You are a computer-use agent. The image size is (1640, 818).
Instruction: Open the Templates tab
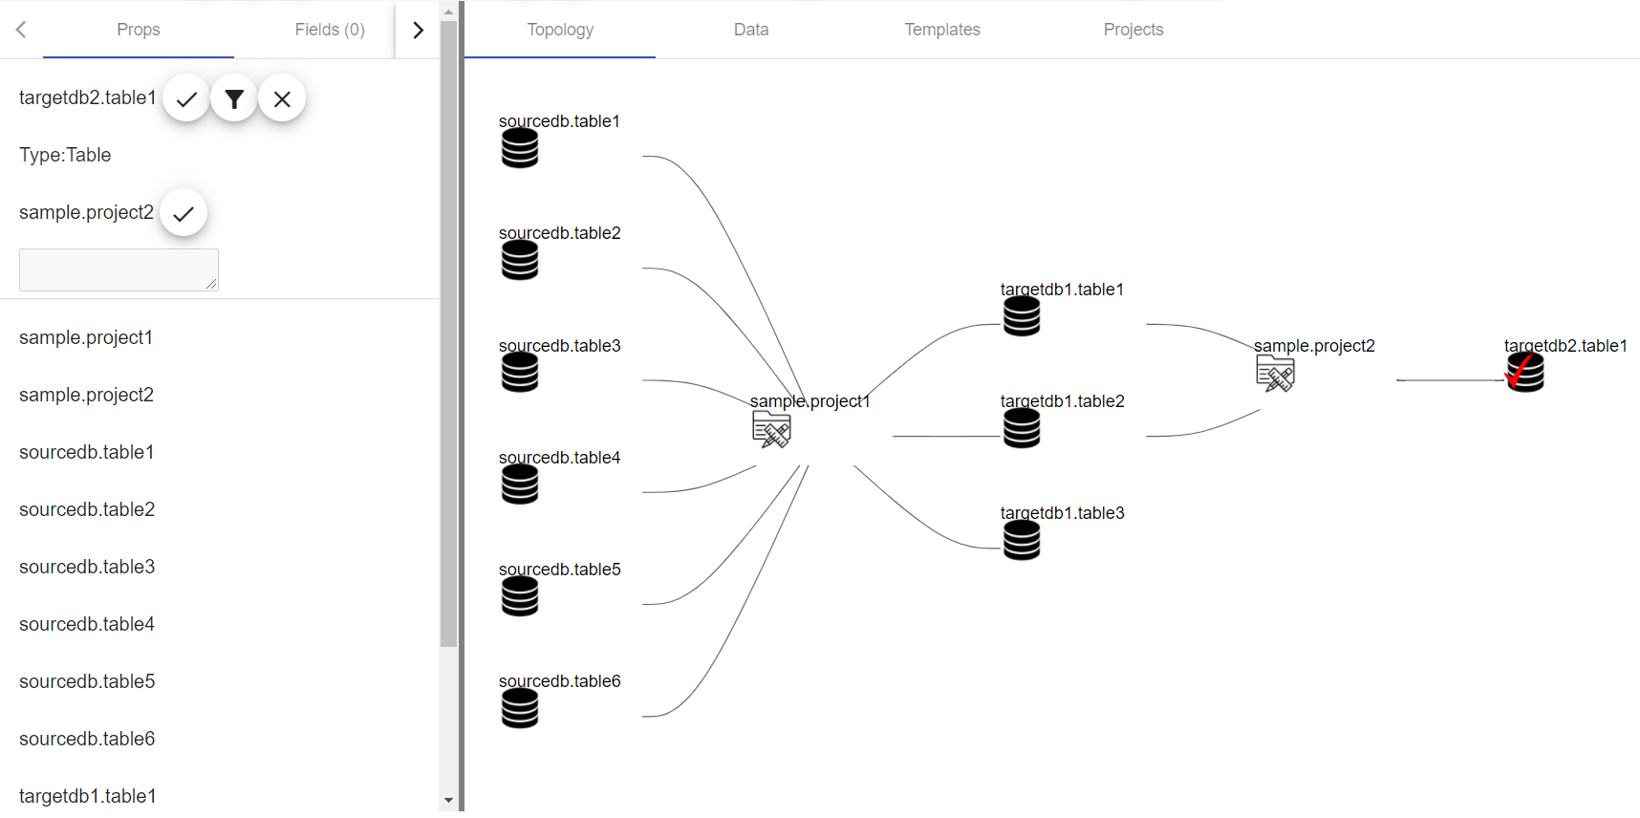click(x=942, y=30)
